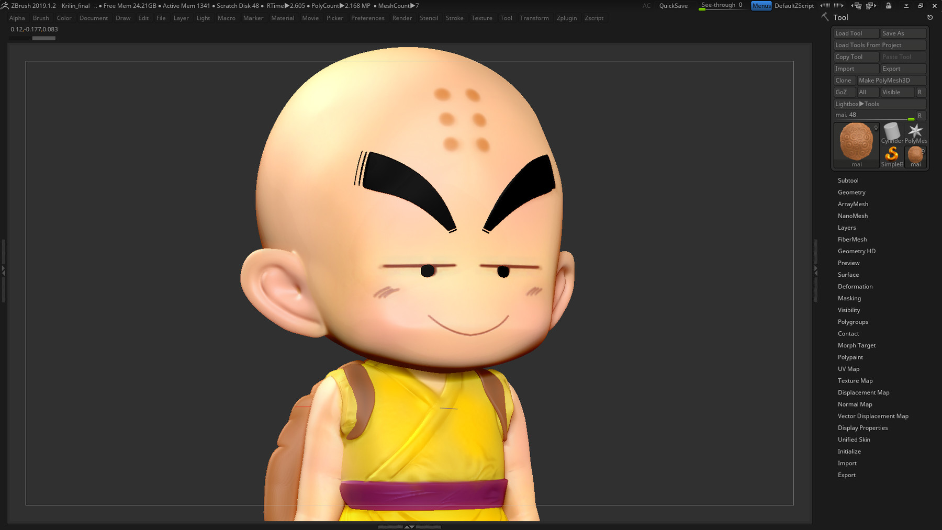Expand the UV Map section
The width and height of the screenshot is (942, 530).
848,369
